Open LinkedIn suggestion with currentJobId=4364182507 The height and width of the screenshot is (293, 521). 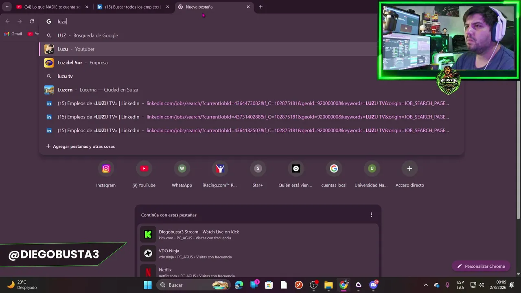pos(251,130)
